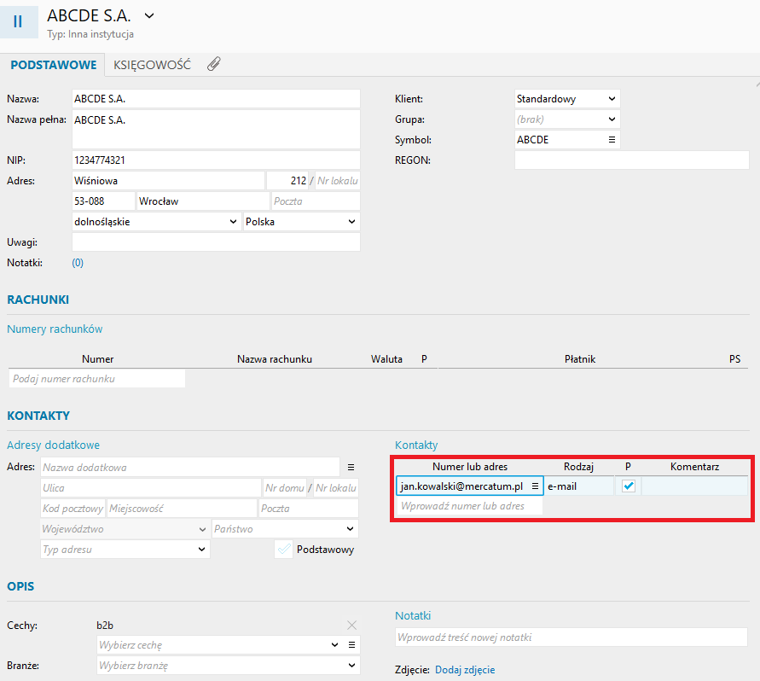Toggle the Podstawowy address checkbox

click(x=284, y=550)
